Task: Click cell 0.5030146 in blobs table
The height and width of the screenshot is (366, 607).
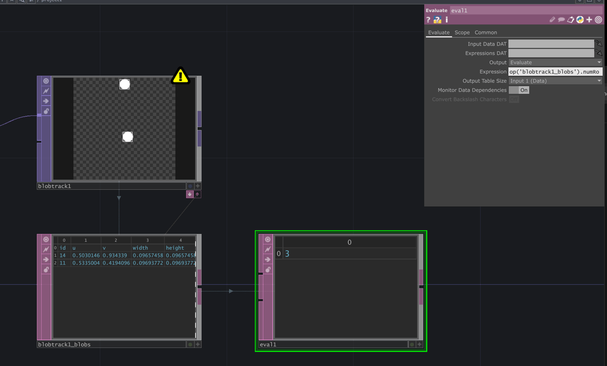Action: point(86,255)
